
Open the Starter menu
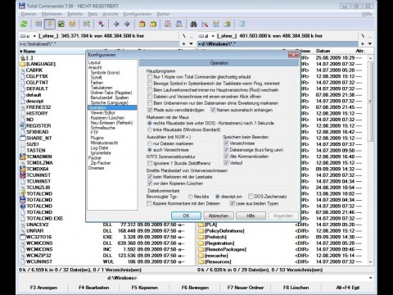[x=163, y=14]
